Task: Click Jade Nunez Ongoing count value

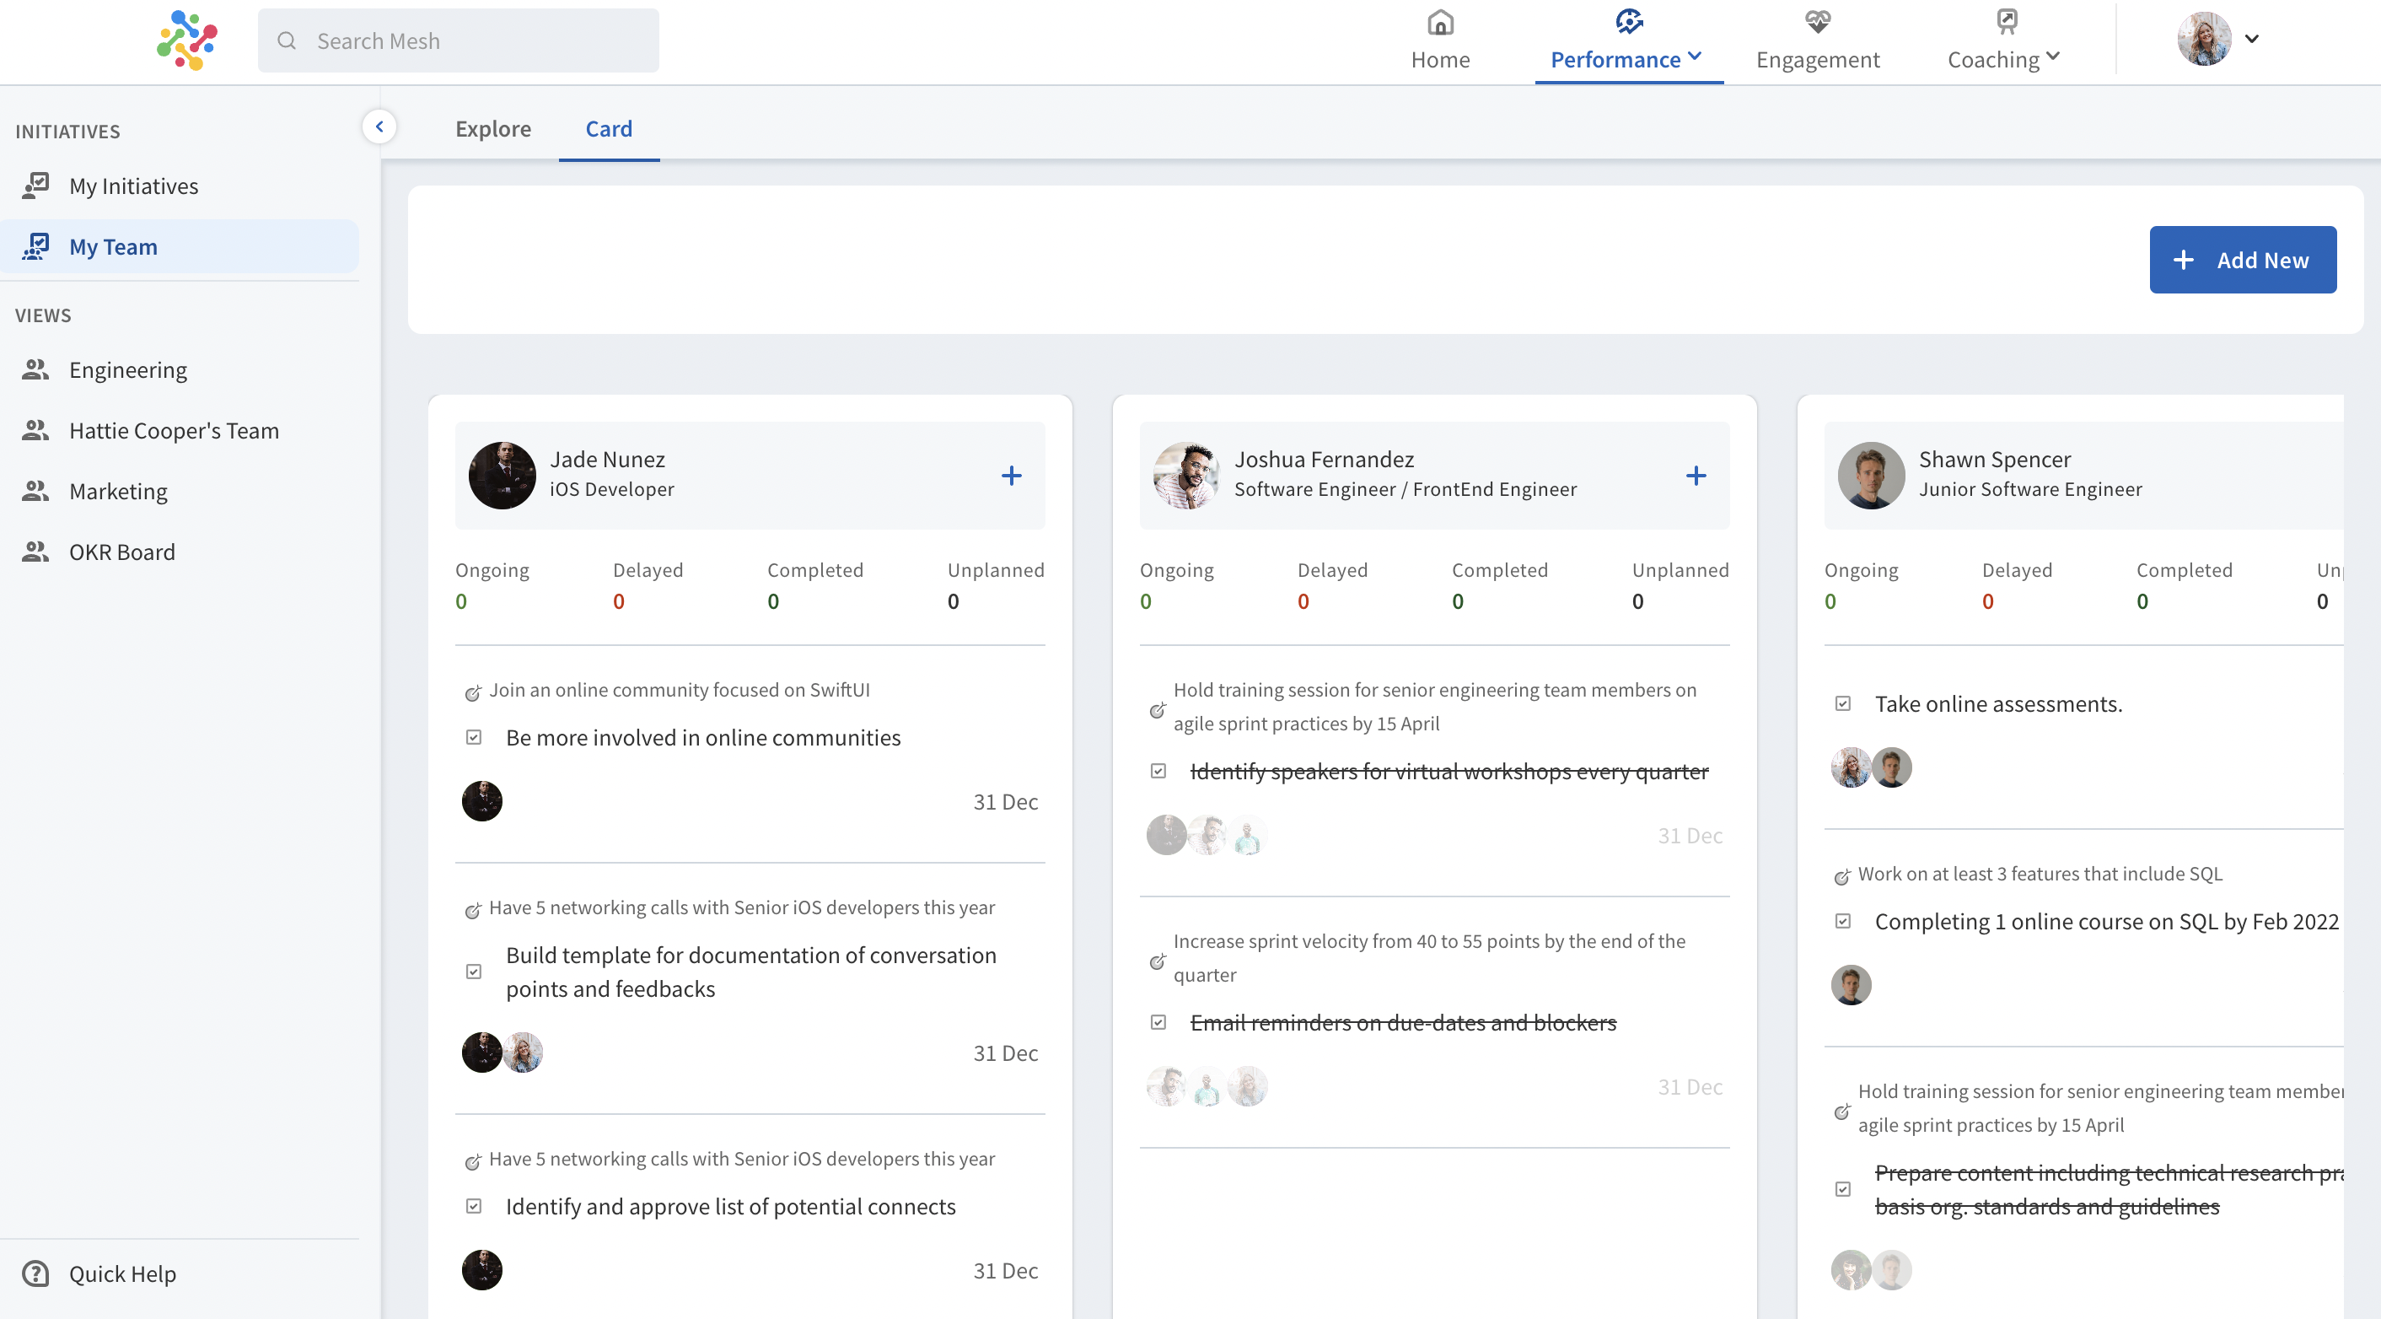Action: (x=461, y=601)
